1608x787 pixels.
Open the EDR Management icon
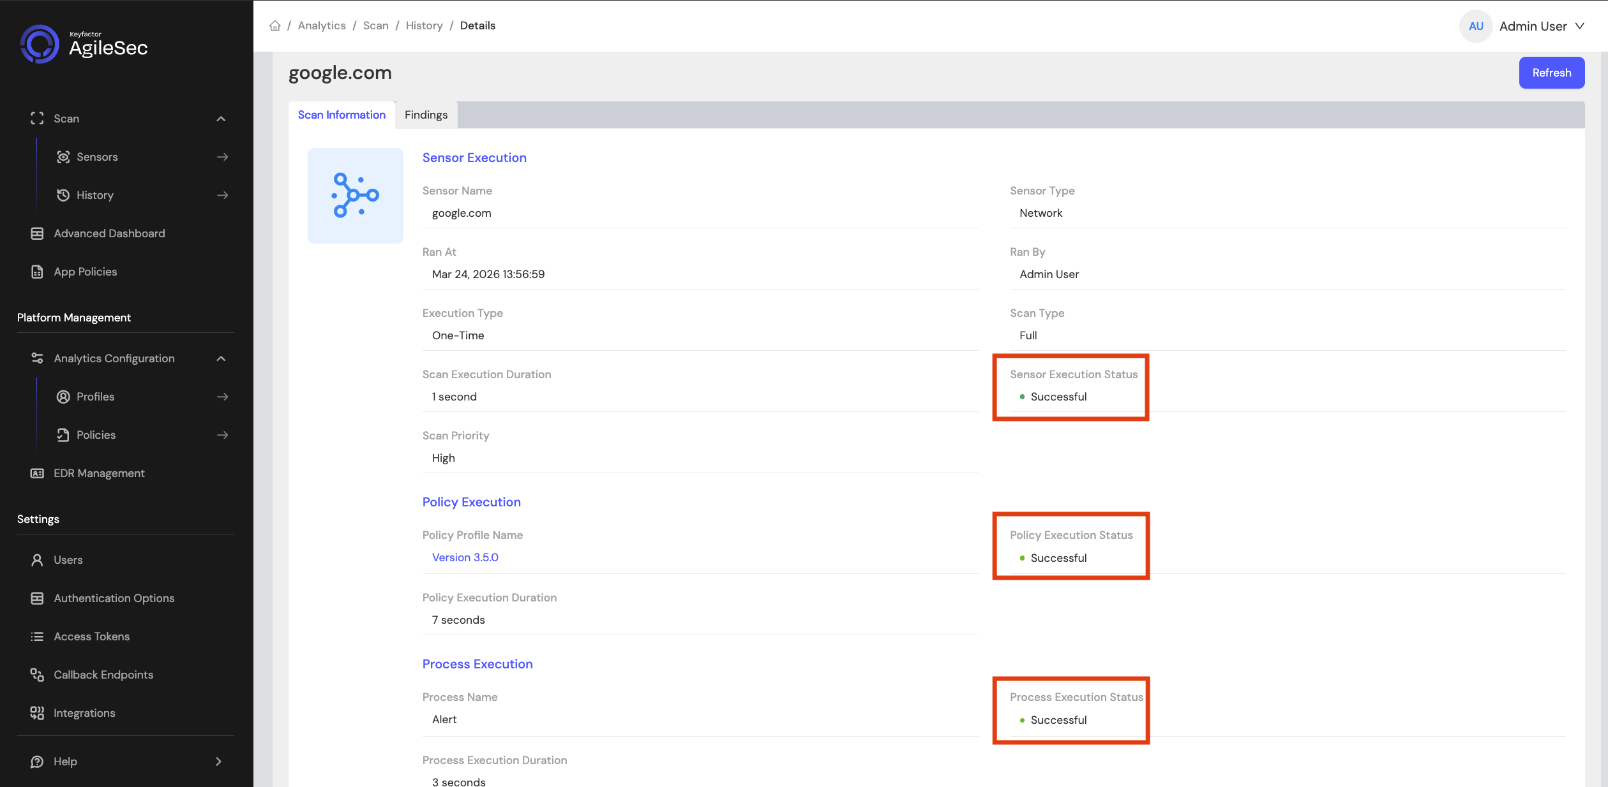click(x=37, y=473)
